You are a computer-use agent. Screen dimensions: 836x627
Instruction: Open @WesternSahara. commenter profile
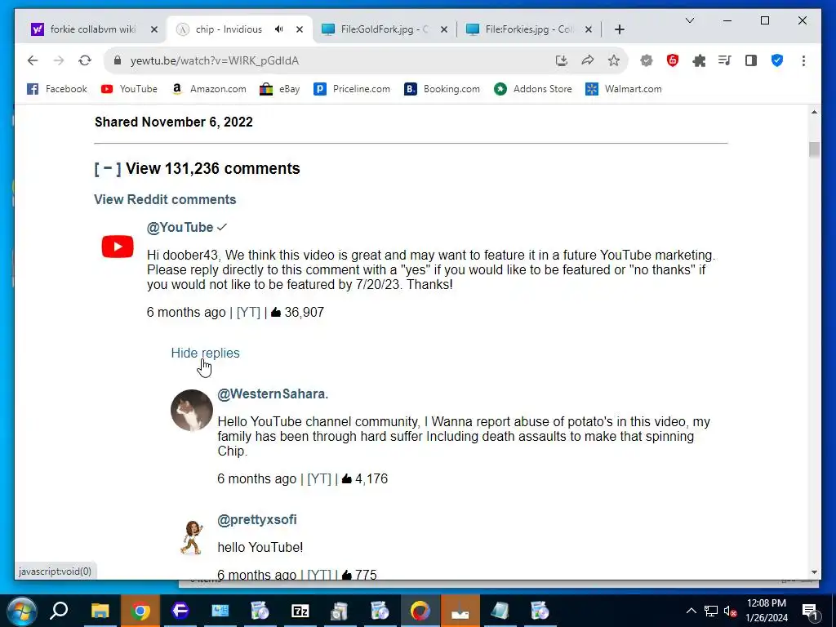point(273,394)
